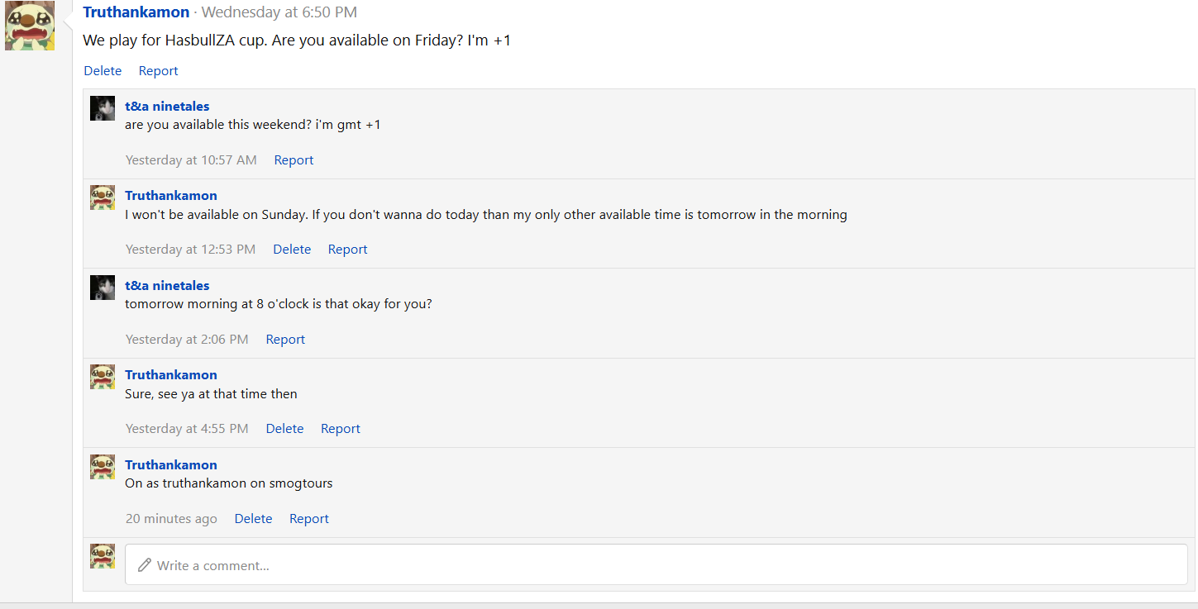Delete the main HasbullZA cup post
Viewport: 1198px width, 609px height.
pyautogui.click(x=103, y=71)
